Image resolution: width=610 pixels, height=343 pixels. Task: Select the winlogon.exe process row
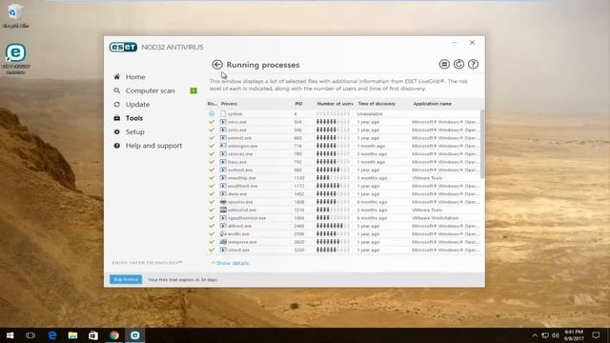point(343,146)
